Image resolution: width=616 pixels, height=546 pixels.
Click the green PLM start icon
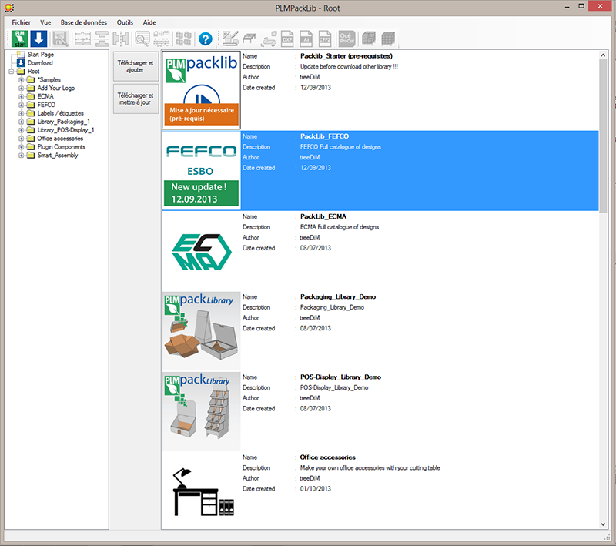pyautogui.click(x=20, y=39)
